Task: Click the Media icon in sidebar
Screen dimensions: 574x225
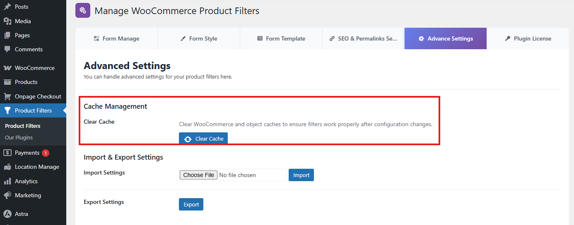Action: 7,21
